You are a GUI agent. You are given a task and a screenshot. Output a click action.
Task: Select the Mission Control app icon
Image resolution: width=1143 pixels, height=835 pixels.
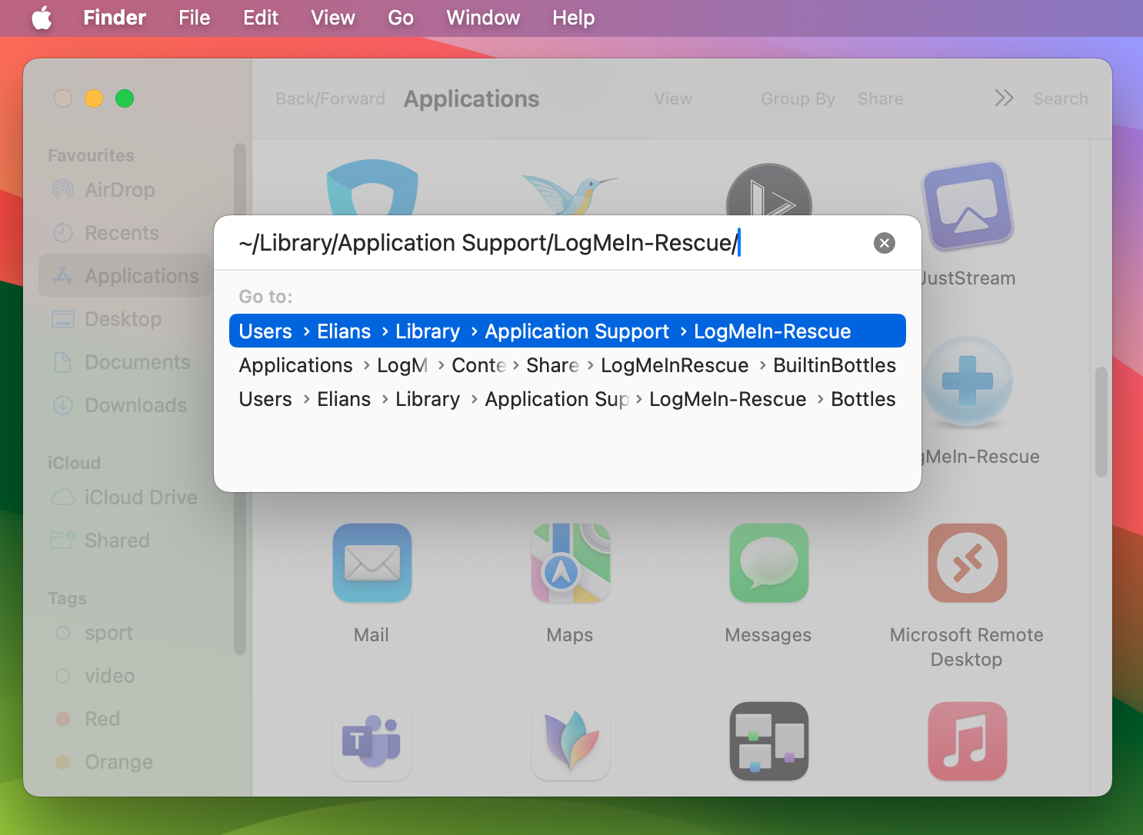tap(769, 741)
